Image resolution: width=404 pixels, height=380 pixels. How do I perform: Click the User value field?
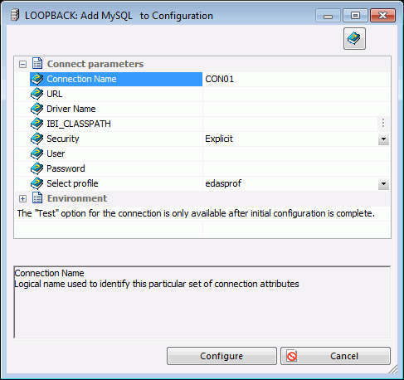click(296, 153)
